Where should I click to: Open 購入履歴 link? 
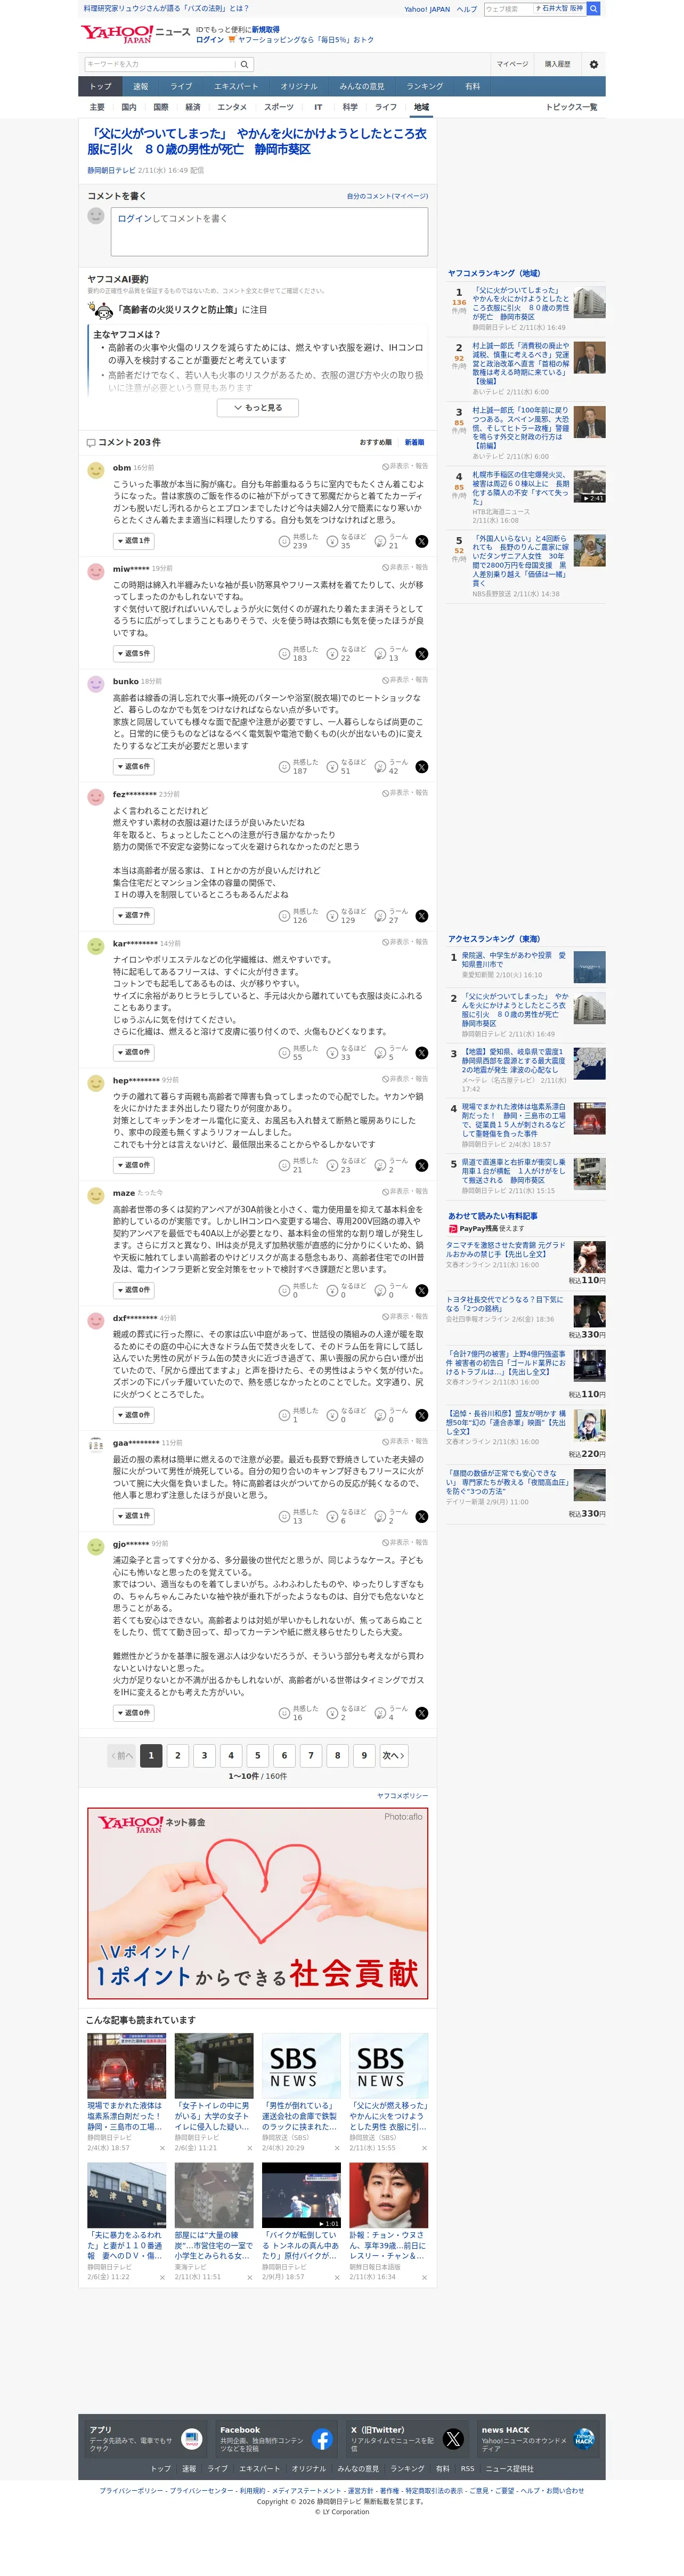(x=558, y=64)
